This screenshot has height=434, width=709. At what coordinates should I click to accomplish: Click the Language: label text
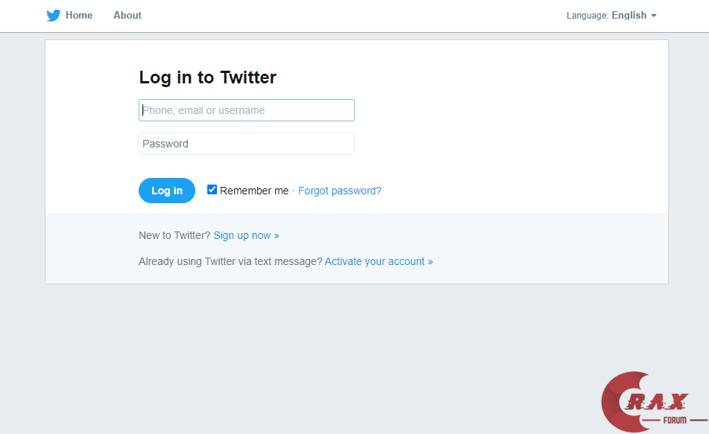(587, 16)
